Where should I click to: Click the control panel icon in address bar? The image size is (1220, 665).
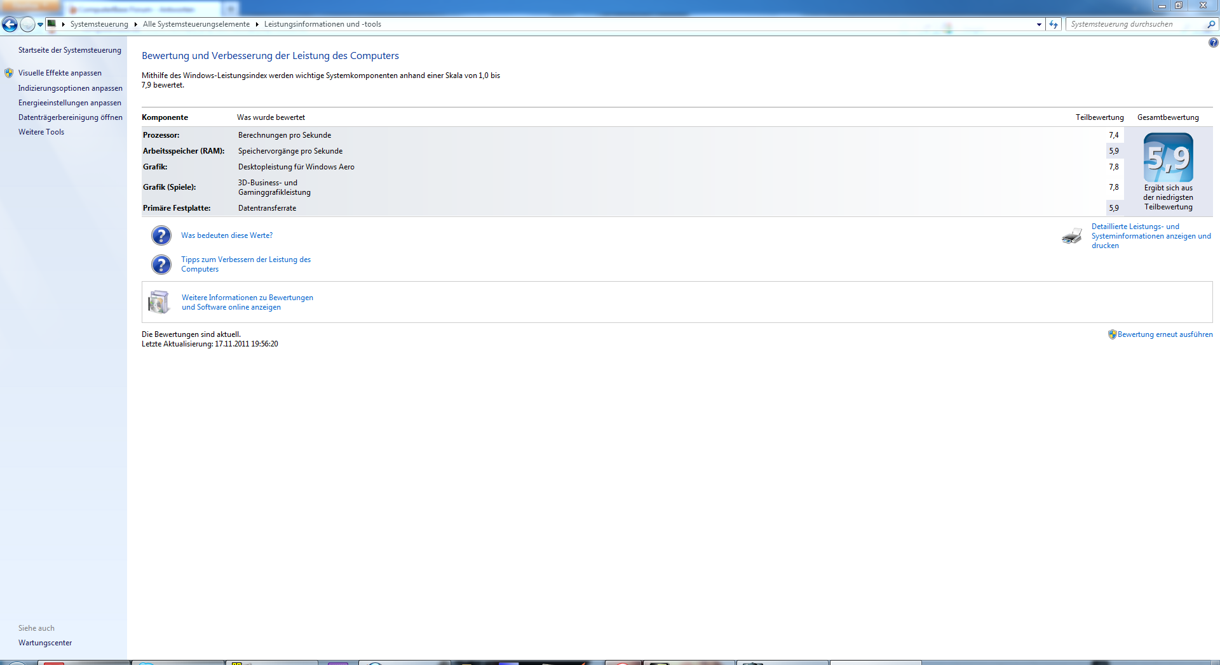[52, 23]
